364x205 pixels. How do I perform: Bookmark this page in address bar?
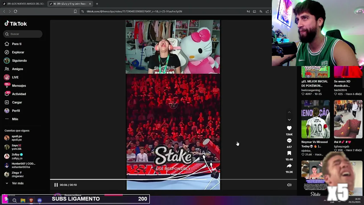pos(75,11)
